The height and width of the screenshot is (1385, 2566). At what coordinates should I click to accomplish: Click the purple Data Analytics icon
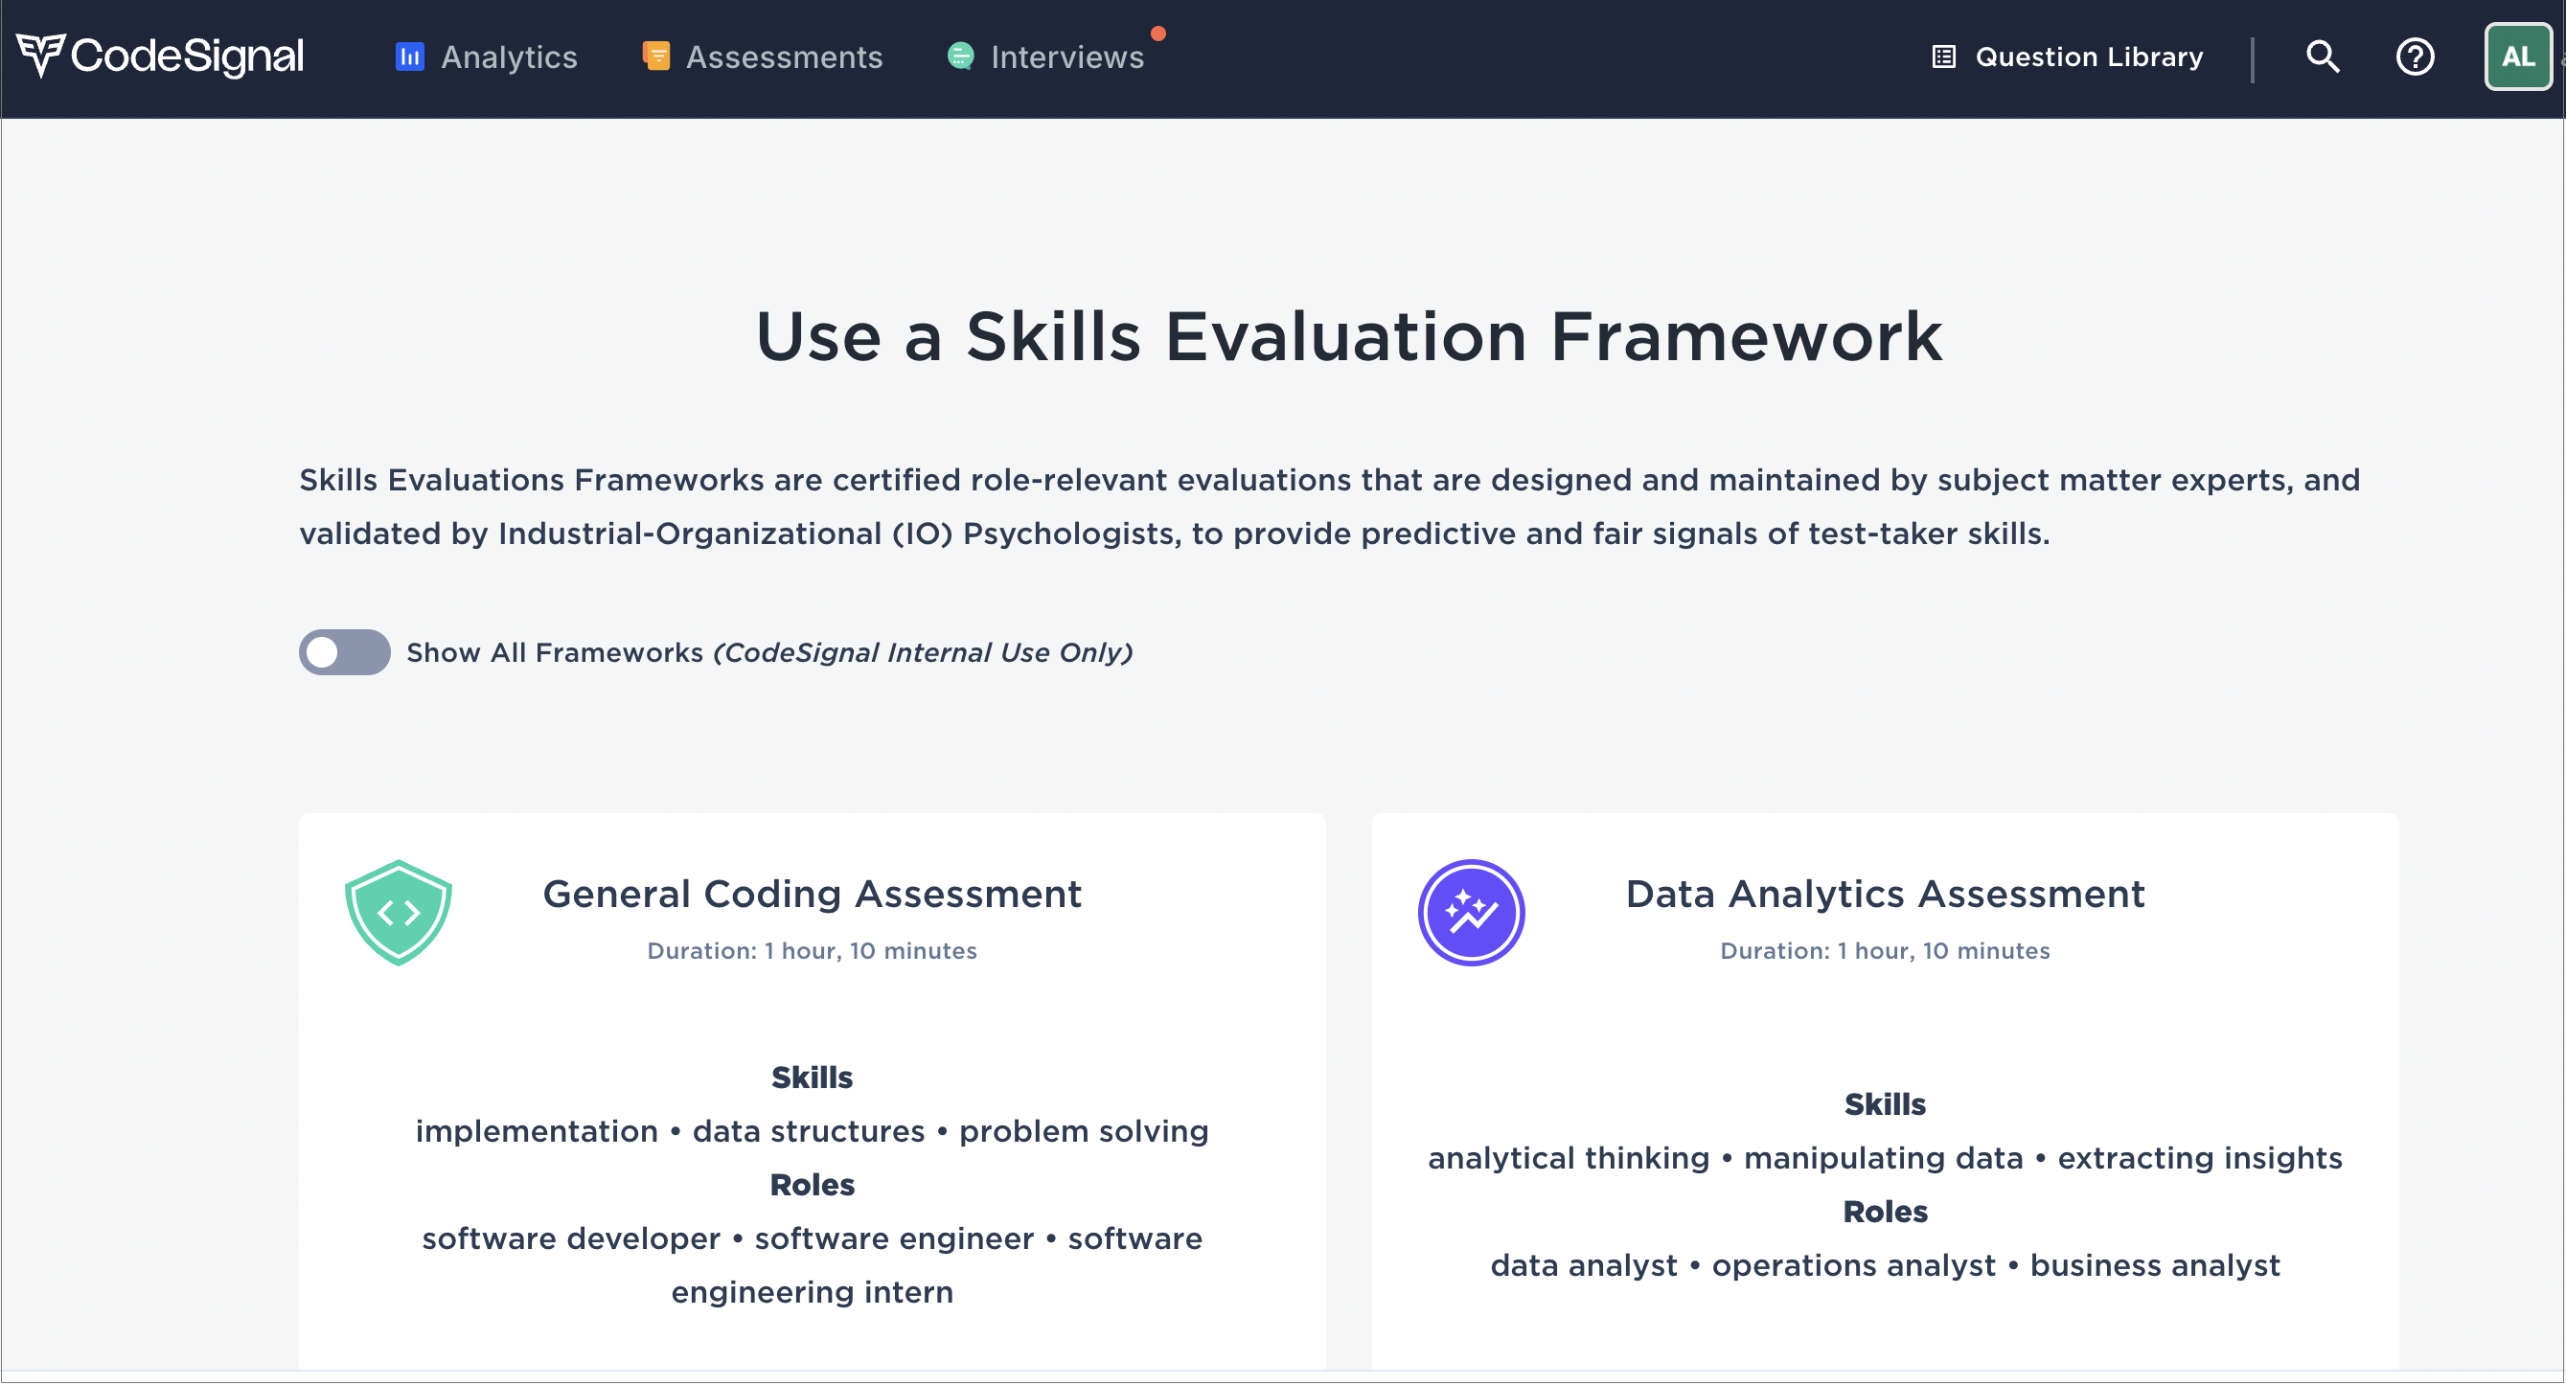coord(1471,913)
